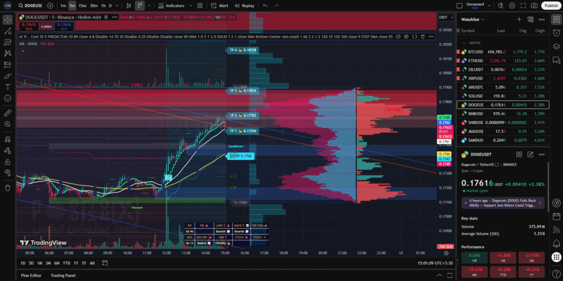The height and width of the screenshot is (281, 563).
Task: Select the trend line drawing tool
Action: point(8,31)
